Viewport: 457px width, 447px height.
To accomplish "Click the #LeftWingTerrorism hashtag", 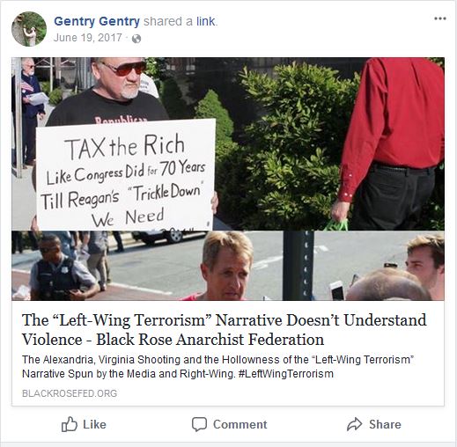I will point(286,374).
